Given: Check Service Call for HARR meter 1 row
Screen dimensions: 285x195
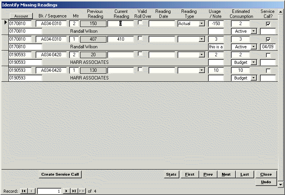Looking at the screenshot, I should point(268,71).
